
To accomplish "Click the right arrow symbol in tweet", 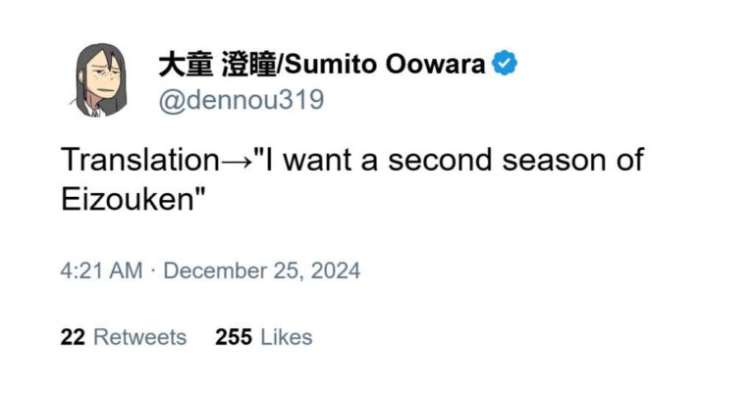I will 236,162.
